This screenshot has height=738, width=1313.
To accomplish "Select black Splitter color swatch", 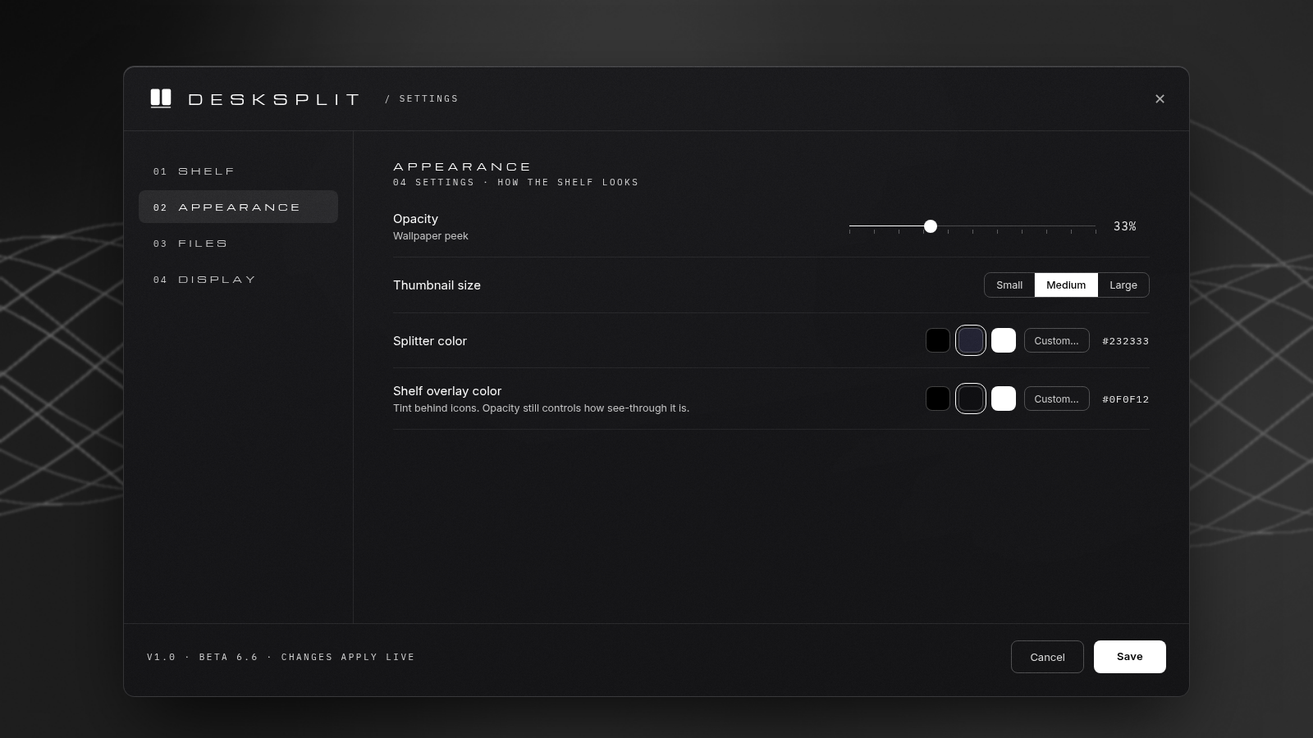I will (x=938, y=340).
